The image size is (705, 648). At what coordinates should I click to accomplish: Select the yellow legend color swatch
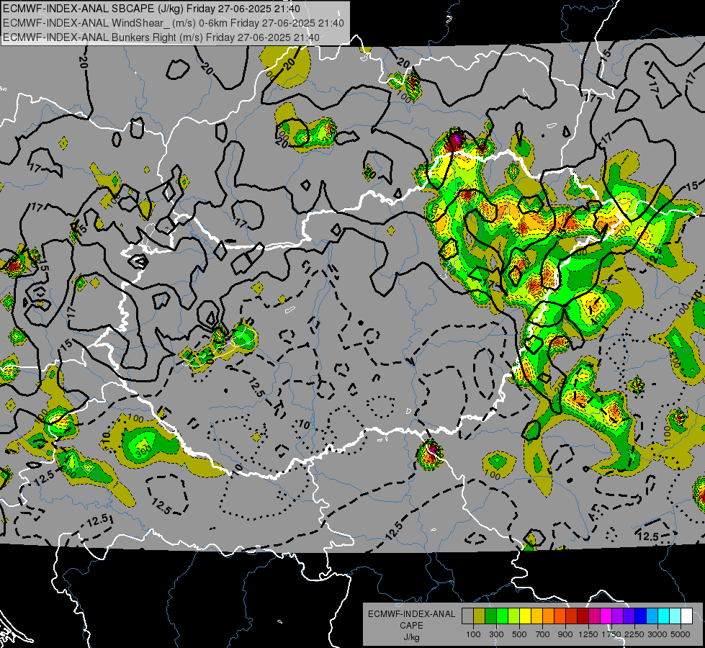525,616
